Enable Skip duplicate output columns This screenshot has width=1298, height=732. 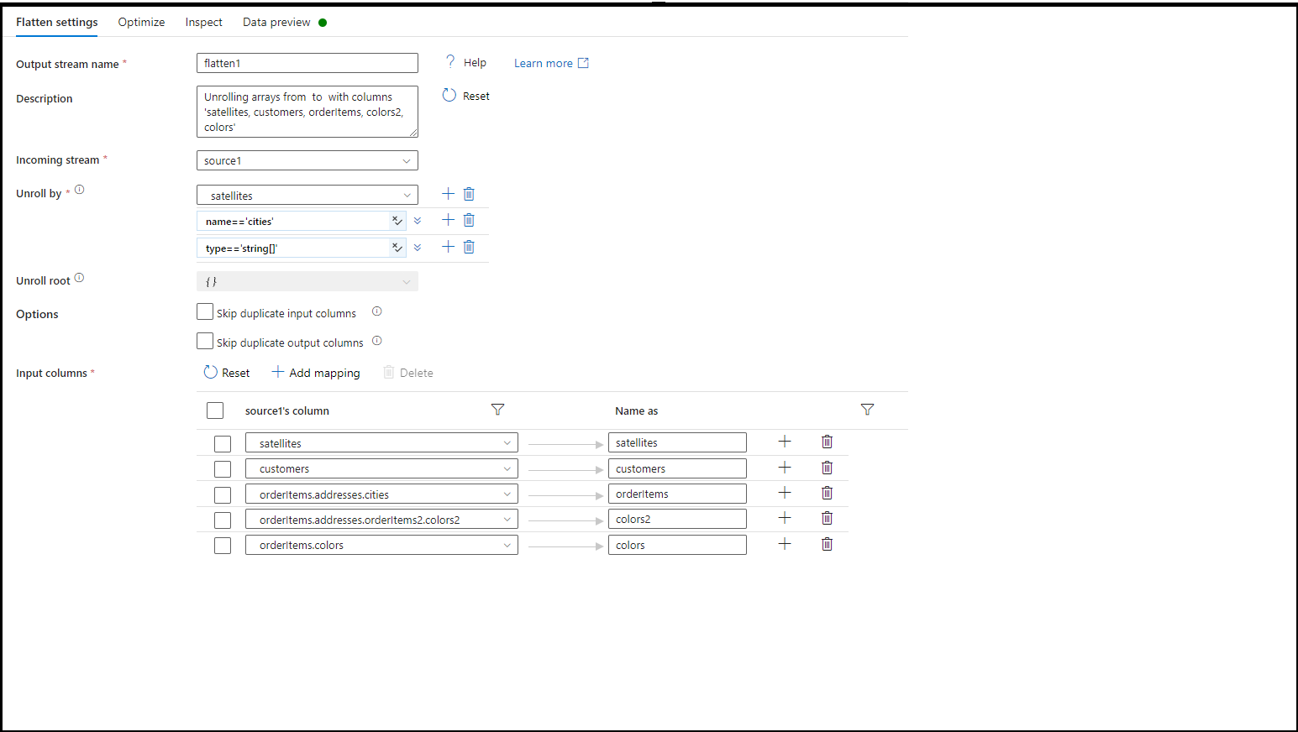(204, 341)
